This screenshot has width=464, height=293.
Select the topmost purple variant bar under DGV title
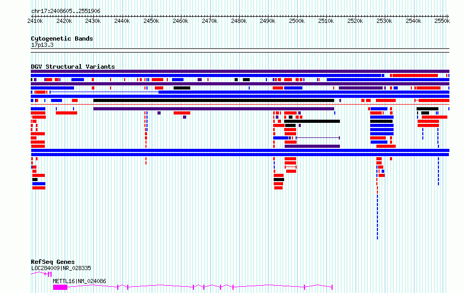coord(240,71)
